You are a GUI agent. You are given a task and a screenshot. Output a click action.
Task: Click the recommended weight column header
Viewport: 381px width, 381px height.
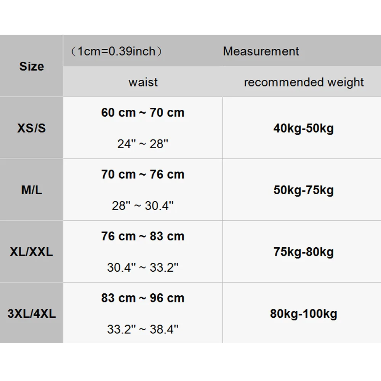pyautogui.click(x=304, y=82)
